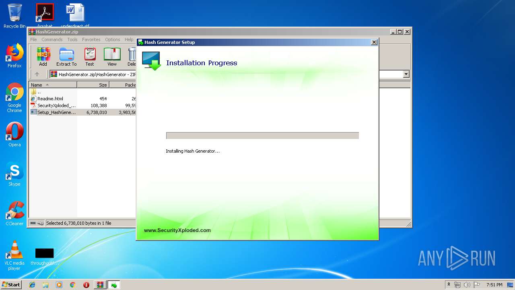The height and width of the screenshot is (290, 515).
Task: Click the Test archive toolbar icon
Action: [x=90, y=56]
